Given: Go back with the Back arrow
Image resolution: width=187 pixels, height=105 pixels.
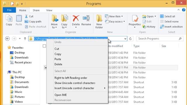Looking at the screenshot, I should [x=7, y=39].
